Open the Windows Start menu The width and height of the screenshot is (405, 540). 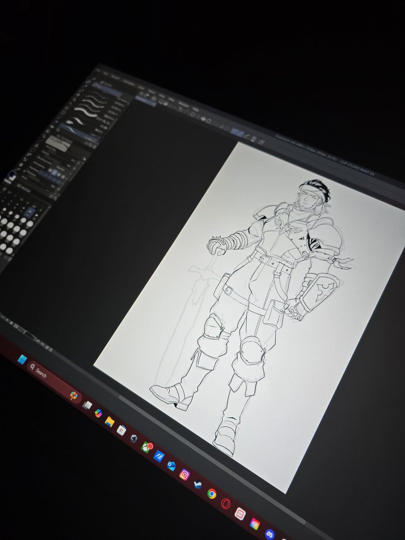point(22,360)
